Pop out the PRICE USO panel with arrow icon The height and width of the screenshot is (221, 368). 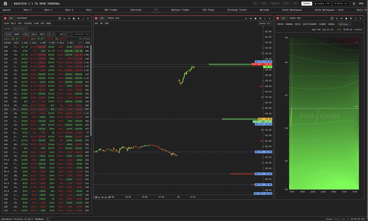[265, 18]
